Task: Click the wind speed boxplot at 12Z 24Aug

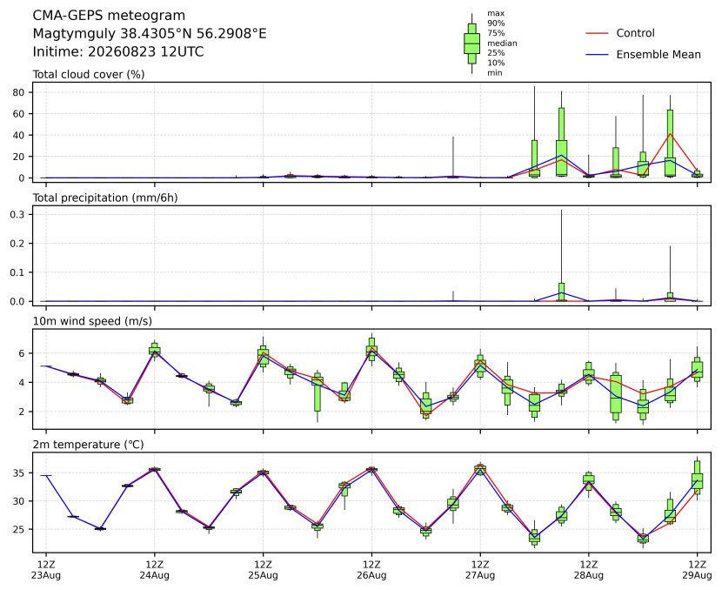Action: 155,350
